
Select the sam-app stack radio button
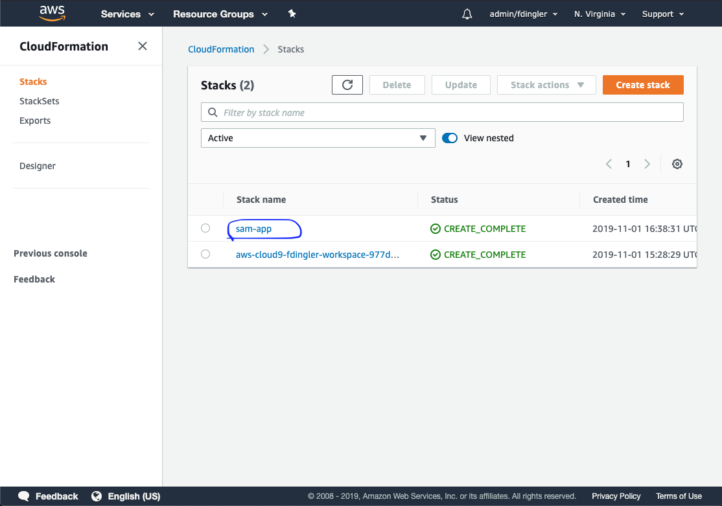[205, 228]
